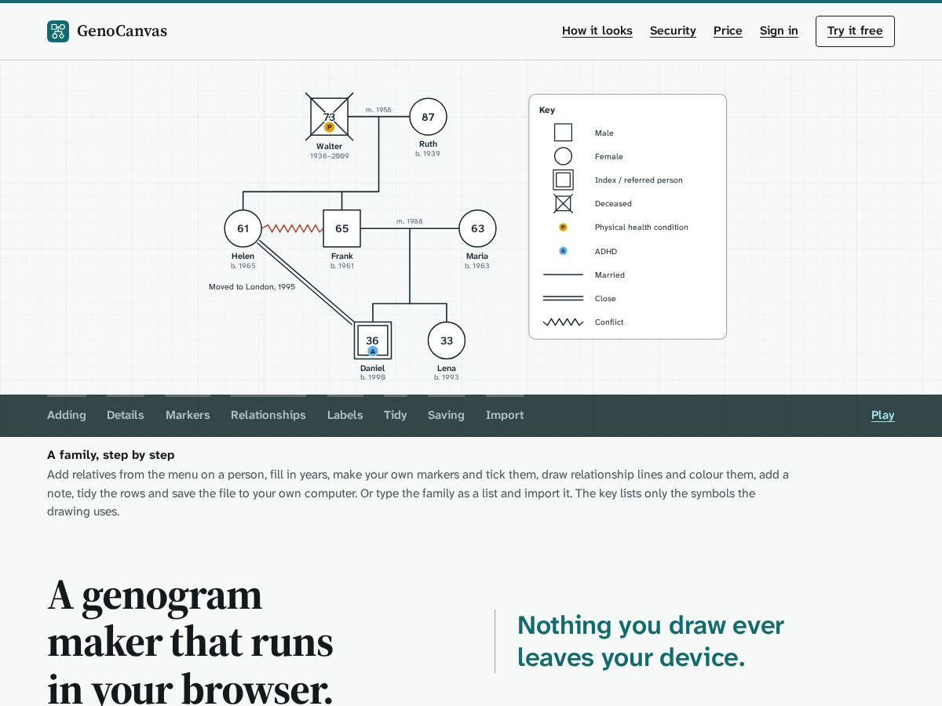Click the Close double-line sample in the key
942x706 pixels.
(563, 298)
